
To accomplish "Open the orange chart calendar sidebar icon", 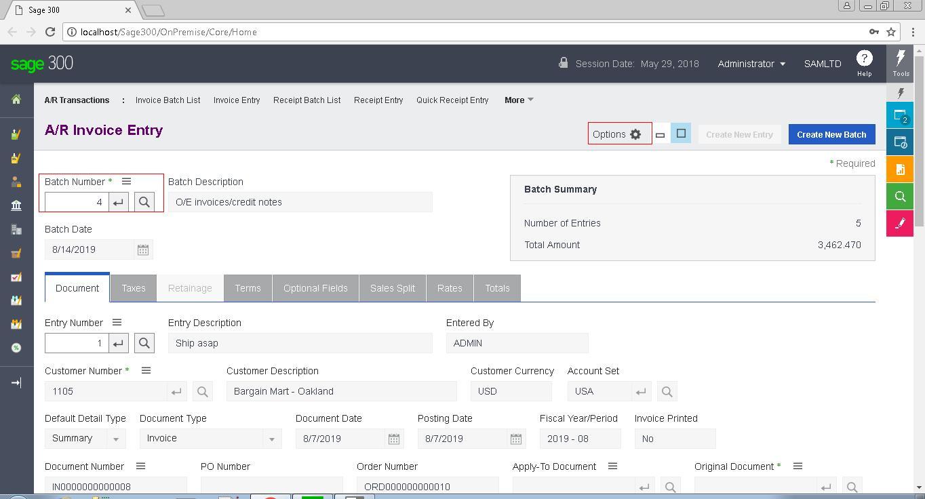I will pos(16,324).
